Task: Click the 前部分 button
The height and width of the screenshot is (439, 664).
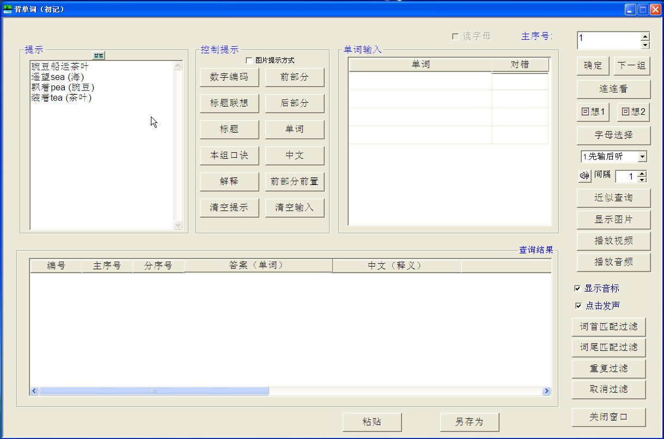Action: coord(295,77)
